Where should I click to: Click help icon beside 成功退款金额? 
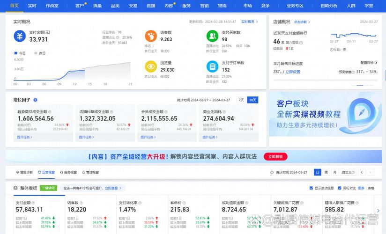[x=247, y=203]
